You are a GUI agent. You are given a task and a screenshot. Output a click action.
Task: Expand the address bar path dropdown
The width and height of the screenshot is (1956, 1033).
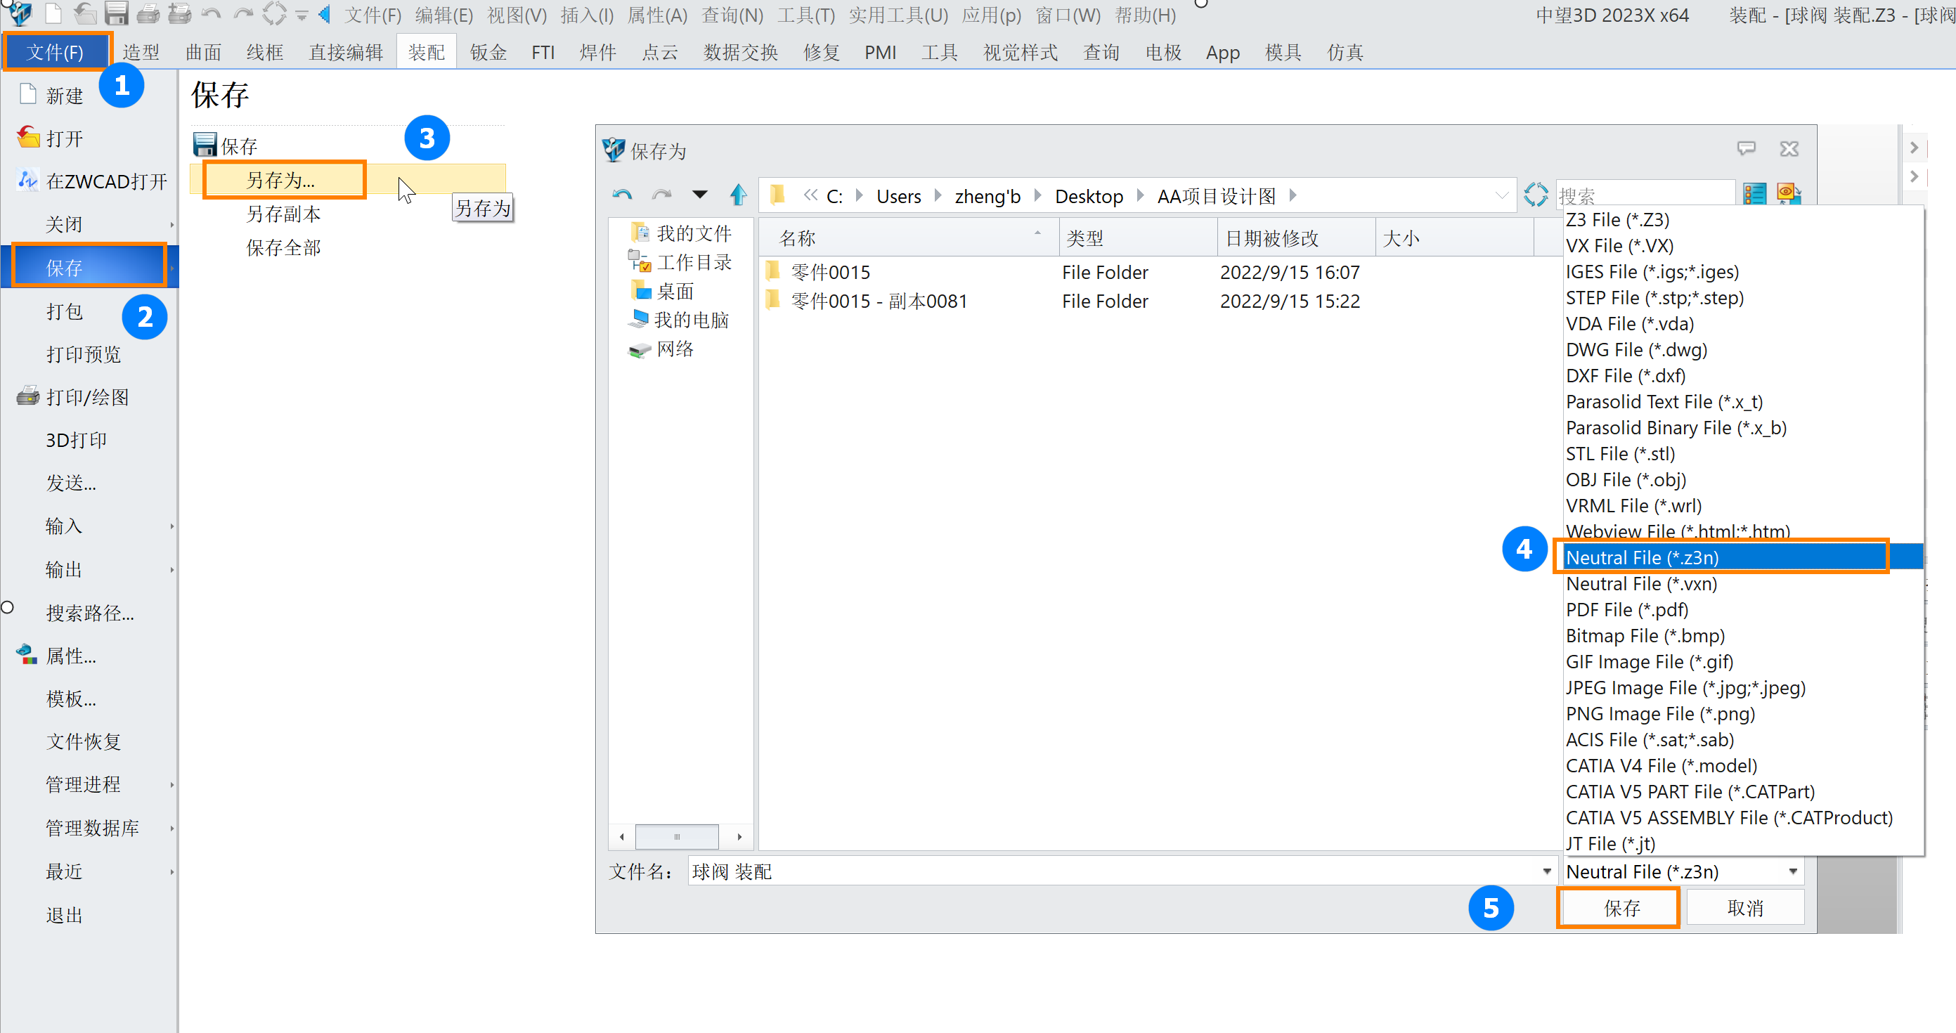click(x=1501, y=195)
